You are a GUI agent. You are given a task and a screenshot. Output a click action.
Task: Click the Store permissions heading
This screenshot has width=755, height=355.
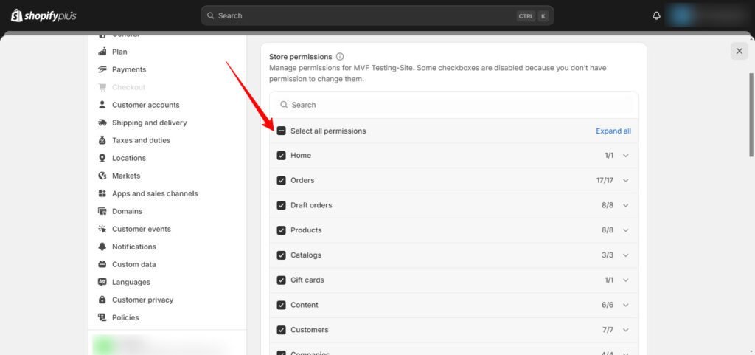pyautogui.click(x=301, y=56)
